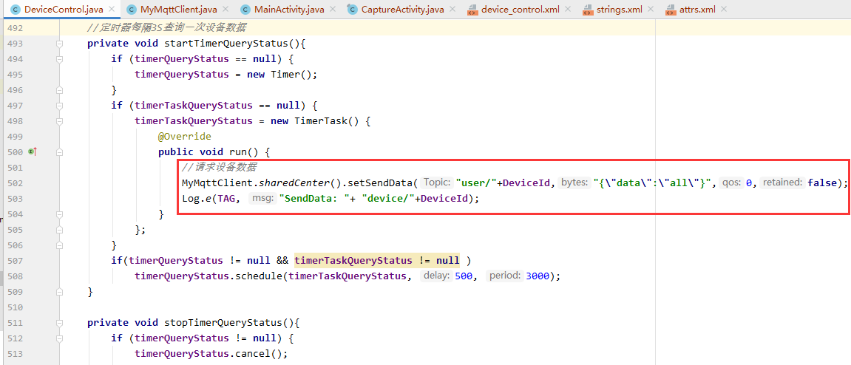This screenshot has width=851, height=365.
Task: Collapse the if block at line 497
Action: (x=59, y=105)
